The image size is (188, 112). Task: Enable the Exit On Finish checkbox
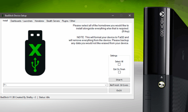119,72
